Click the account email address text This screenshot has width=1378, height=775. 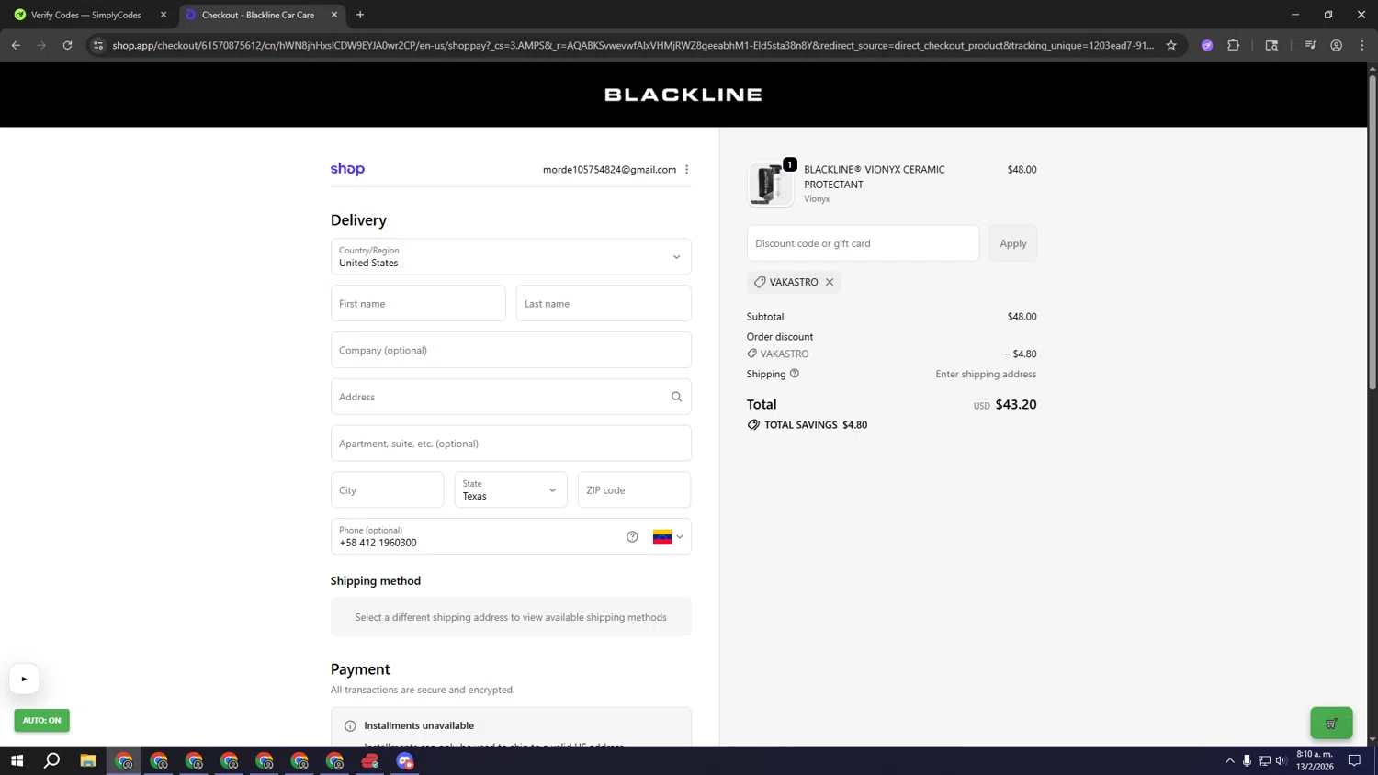[609, 169]
